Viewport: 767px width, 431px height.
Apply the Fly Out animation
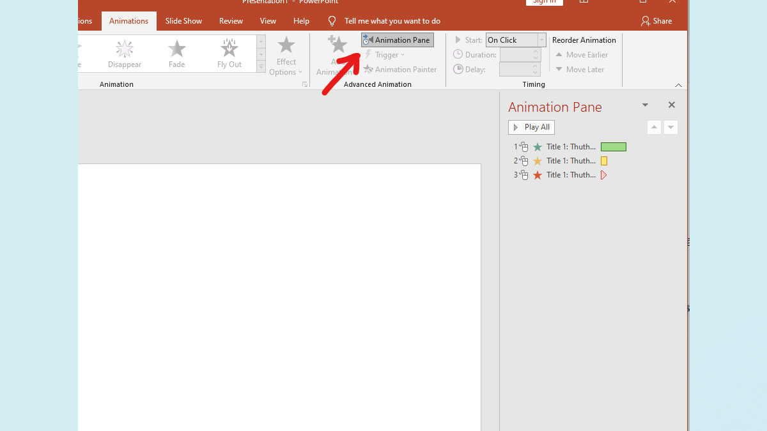pos(229,51)
